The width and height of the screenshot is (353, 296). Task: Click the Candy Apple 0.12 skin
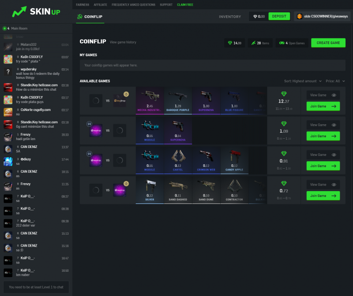pos(234,160)
